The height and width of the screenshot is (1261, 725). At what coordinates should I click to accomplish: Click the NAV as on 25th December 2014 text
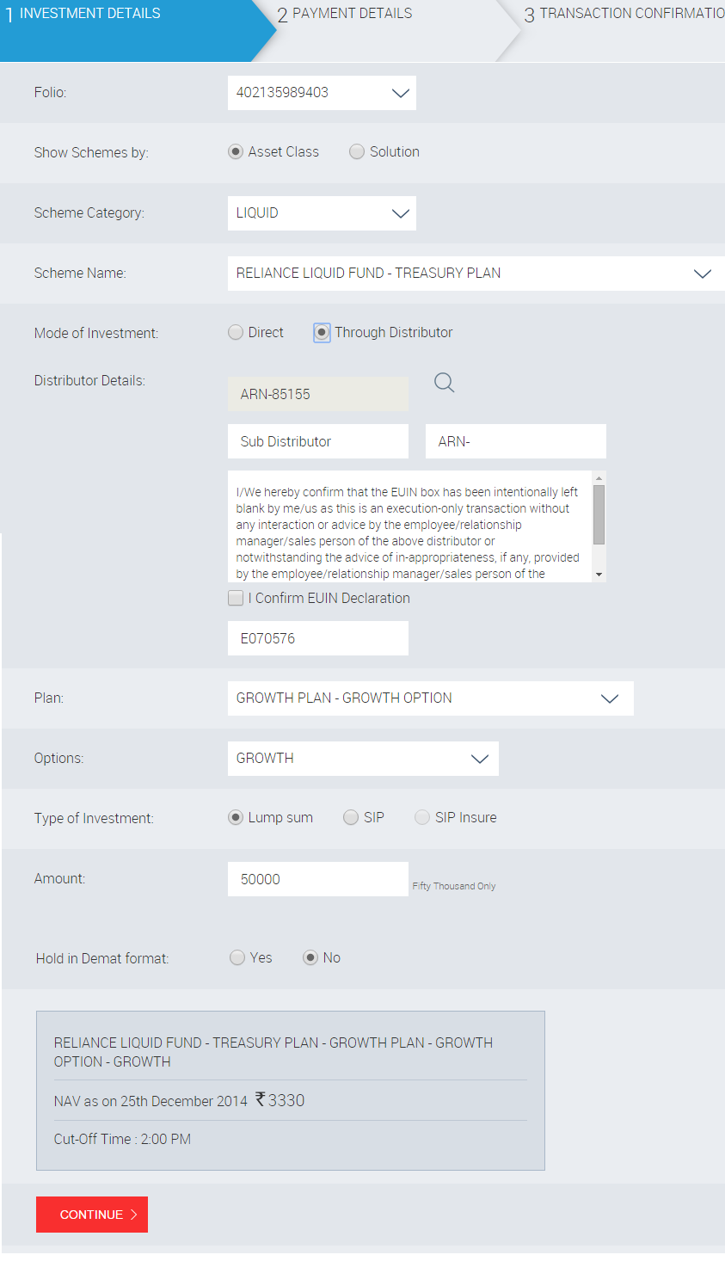(151, 1101)
